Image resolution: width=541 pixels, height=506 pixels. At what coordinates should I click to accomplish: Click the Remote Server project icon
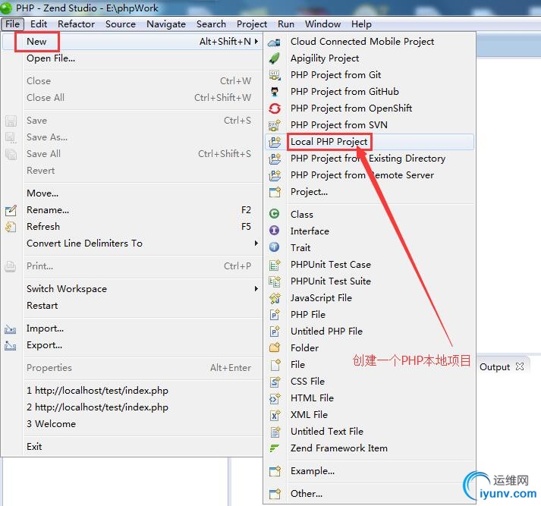point(275,175)
